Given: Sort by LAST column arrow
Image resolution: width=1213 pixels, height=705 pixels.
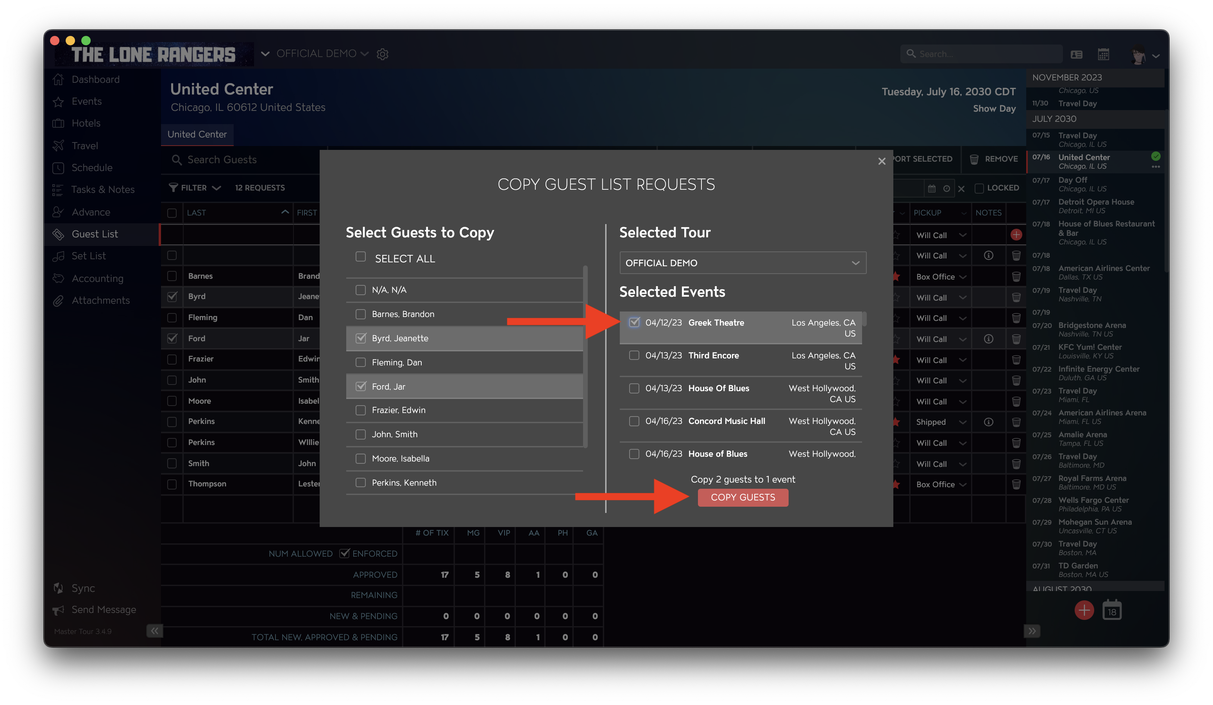Looking at the screenshot, I should coord(285,212).
